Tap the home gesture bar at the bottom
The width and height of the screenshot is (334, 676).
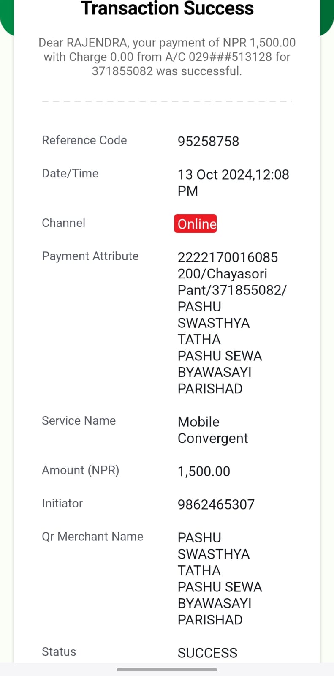point(167,670)
